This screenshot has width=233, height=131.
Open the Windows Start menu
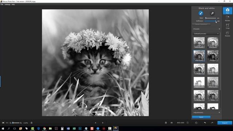pos(3,128)
